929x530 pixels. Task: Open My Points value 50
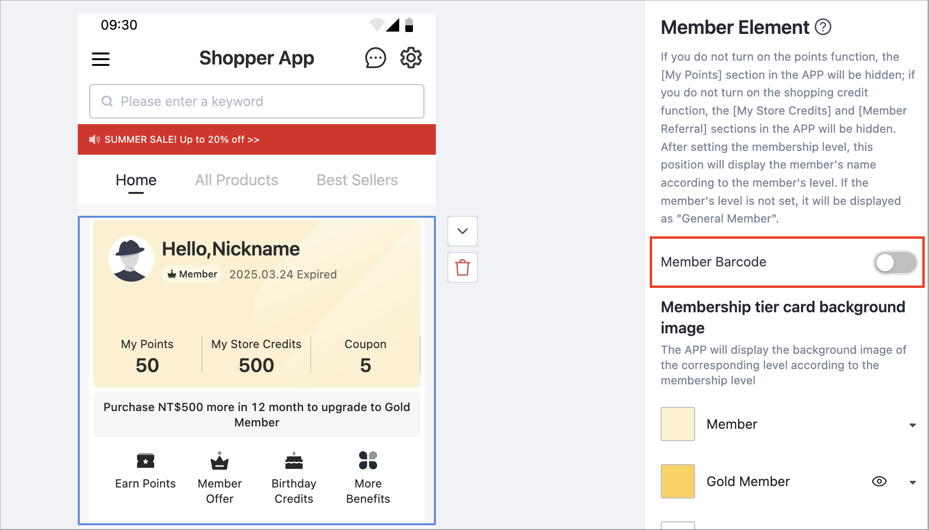[147, 365]
